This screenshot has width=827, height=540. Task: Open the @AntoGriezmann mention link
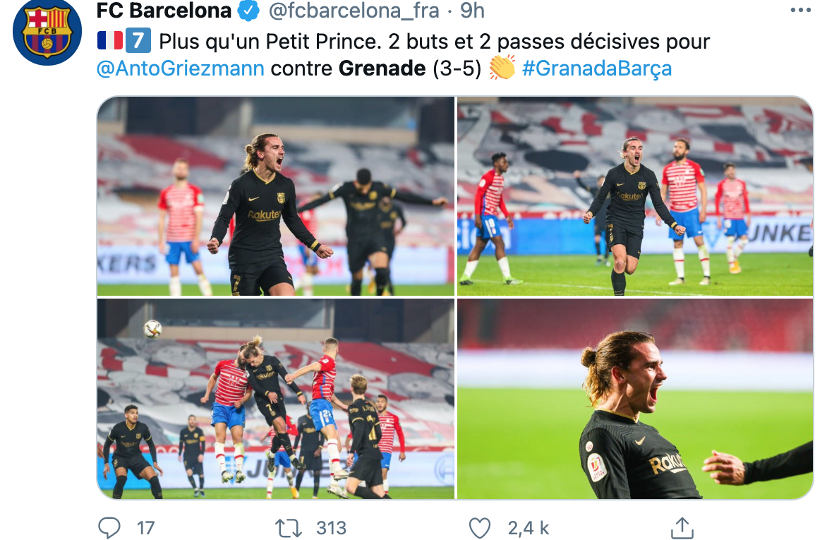[181, 68]
